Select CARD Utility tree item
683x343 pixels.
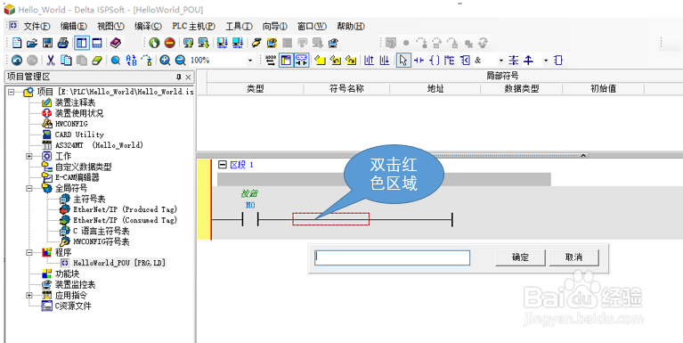79,135
